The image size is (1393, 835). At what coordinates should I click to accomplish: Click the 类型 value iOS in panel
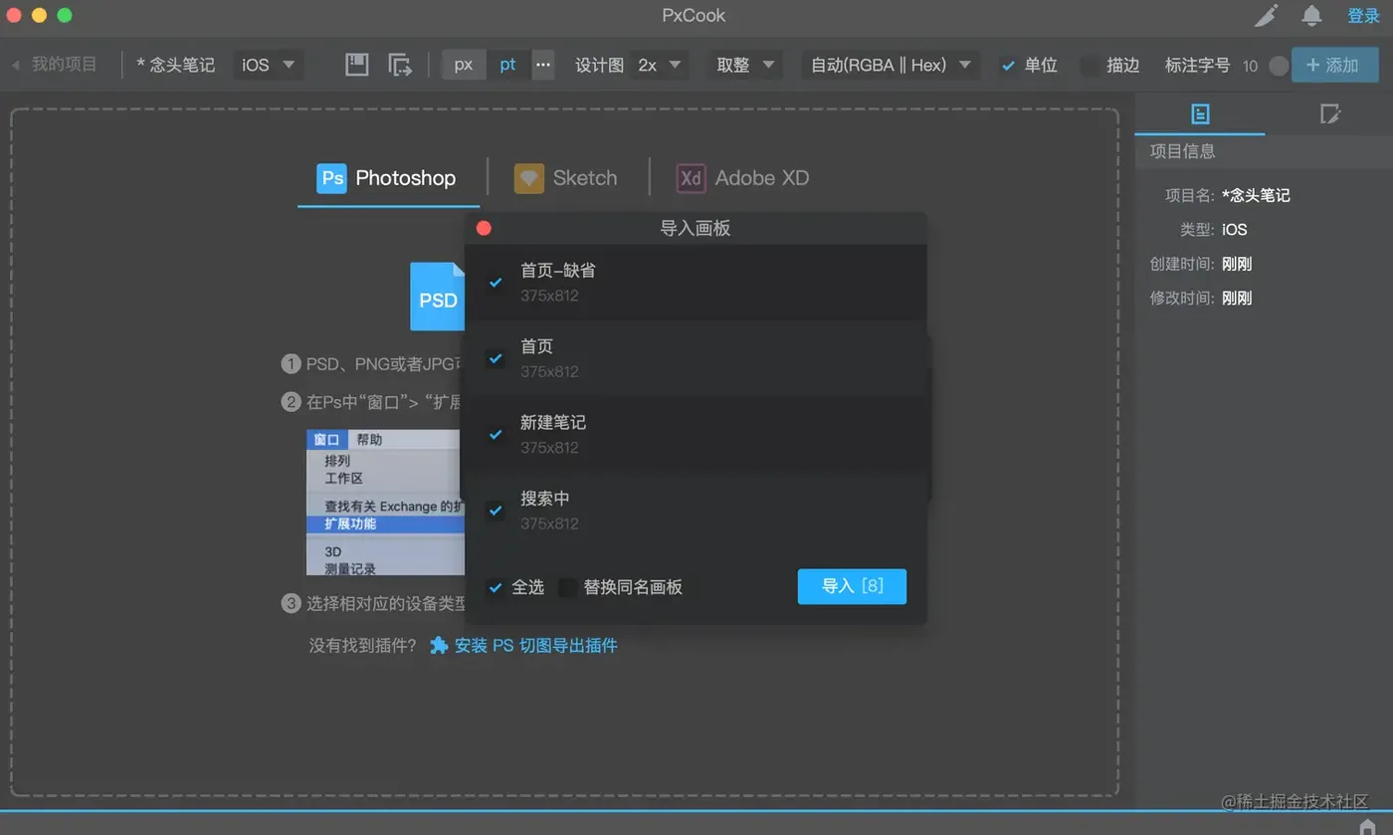(x=1235, y=229)
